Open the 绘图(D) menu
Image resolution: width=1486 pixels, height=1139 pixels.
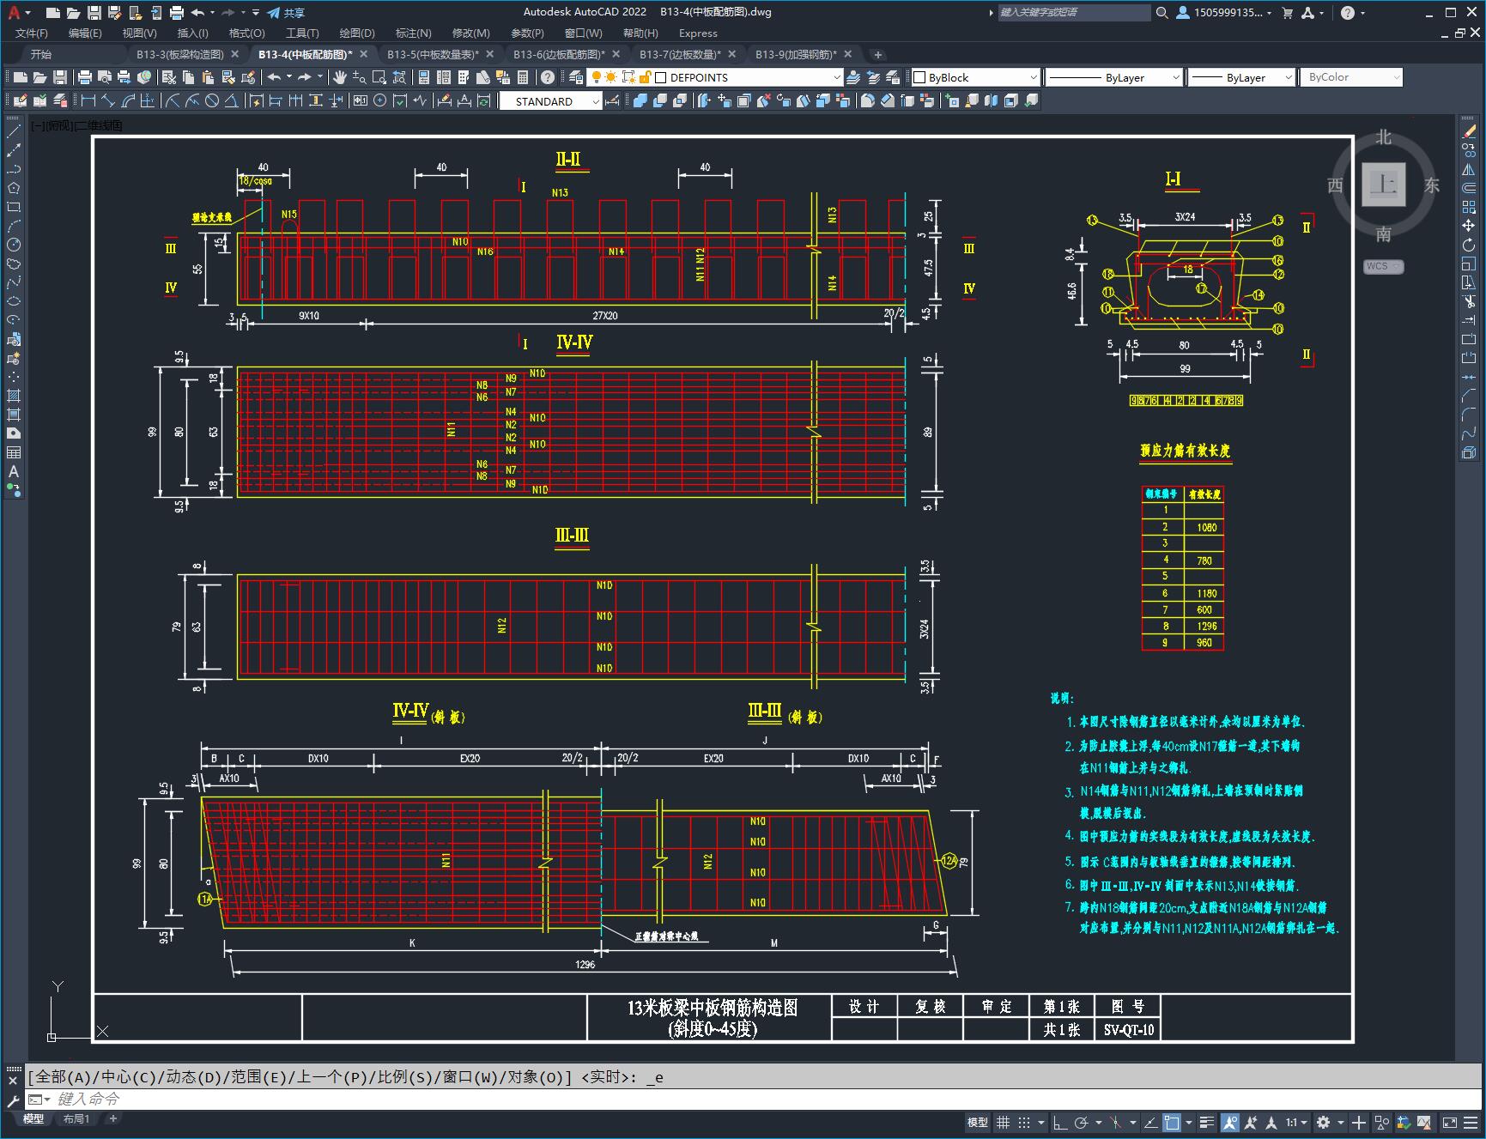(357, 33)
